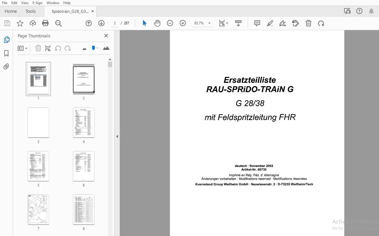Screen dimensions: 379x236
Task: Rotate thumbnail counterclockwise
Action: [58, 48]
